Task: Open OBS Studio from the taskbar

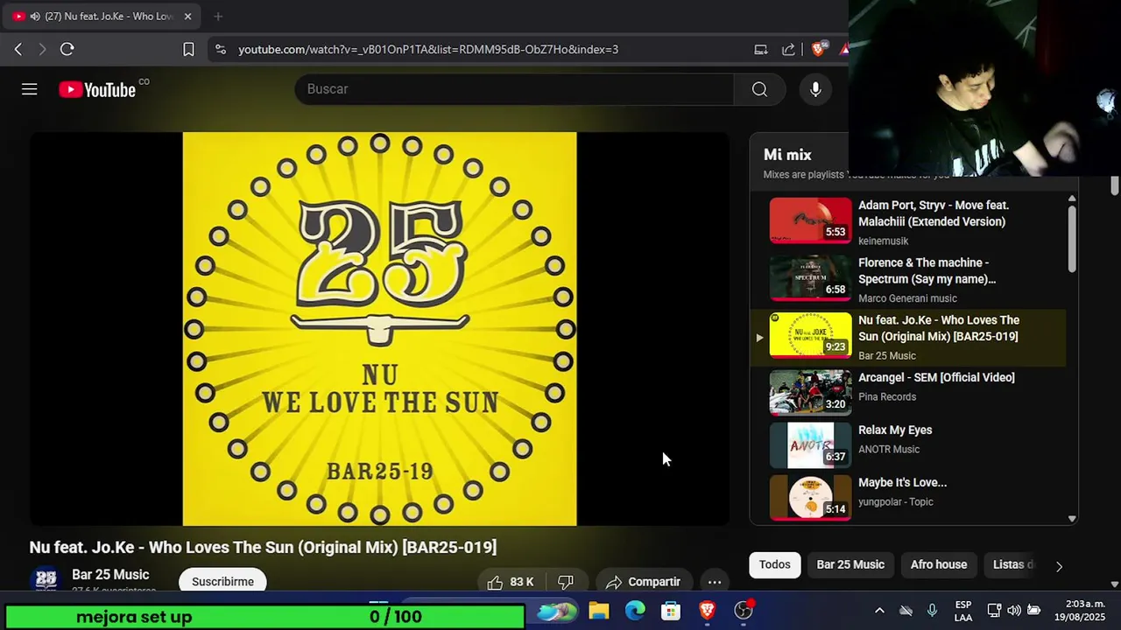Action: pos(744,611)
